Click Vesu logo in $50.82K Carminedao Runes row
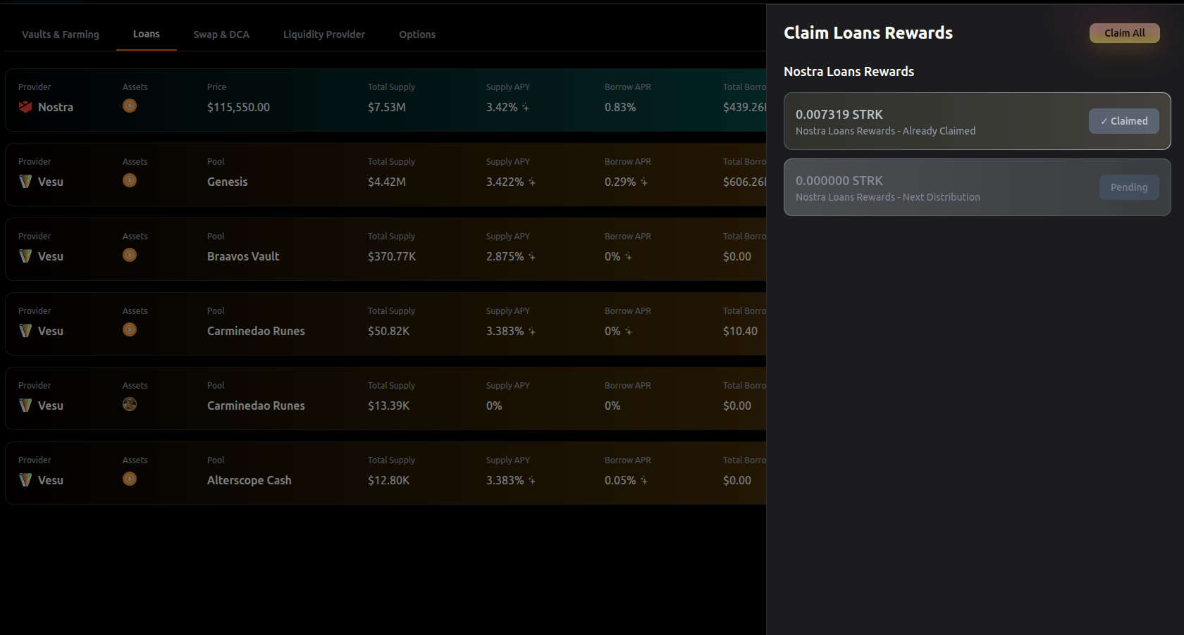Viewport: 1184px width, 635px height. [x=25, y=331]
